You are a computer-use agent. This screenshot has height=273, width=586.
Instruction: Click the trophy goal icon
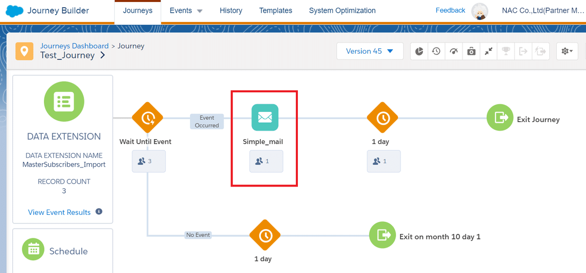(x=506, y=51)
